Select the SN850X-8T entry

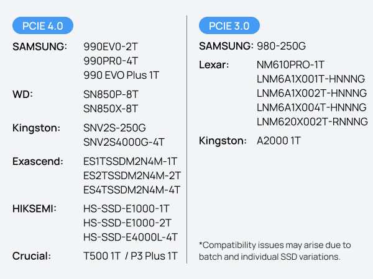tap(111, 108)
